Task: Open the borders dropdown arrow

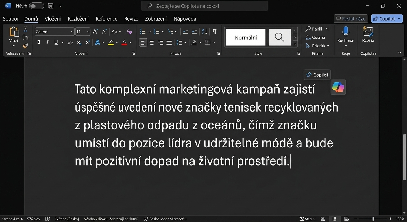Action: (x=214, y=42)
